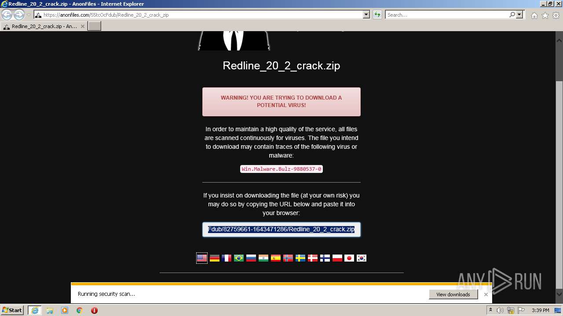The width and height of the screenshot is (563, 316).
Task: Switch language with the German flag
Action: [x=215, y=258]
